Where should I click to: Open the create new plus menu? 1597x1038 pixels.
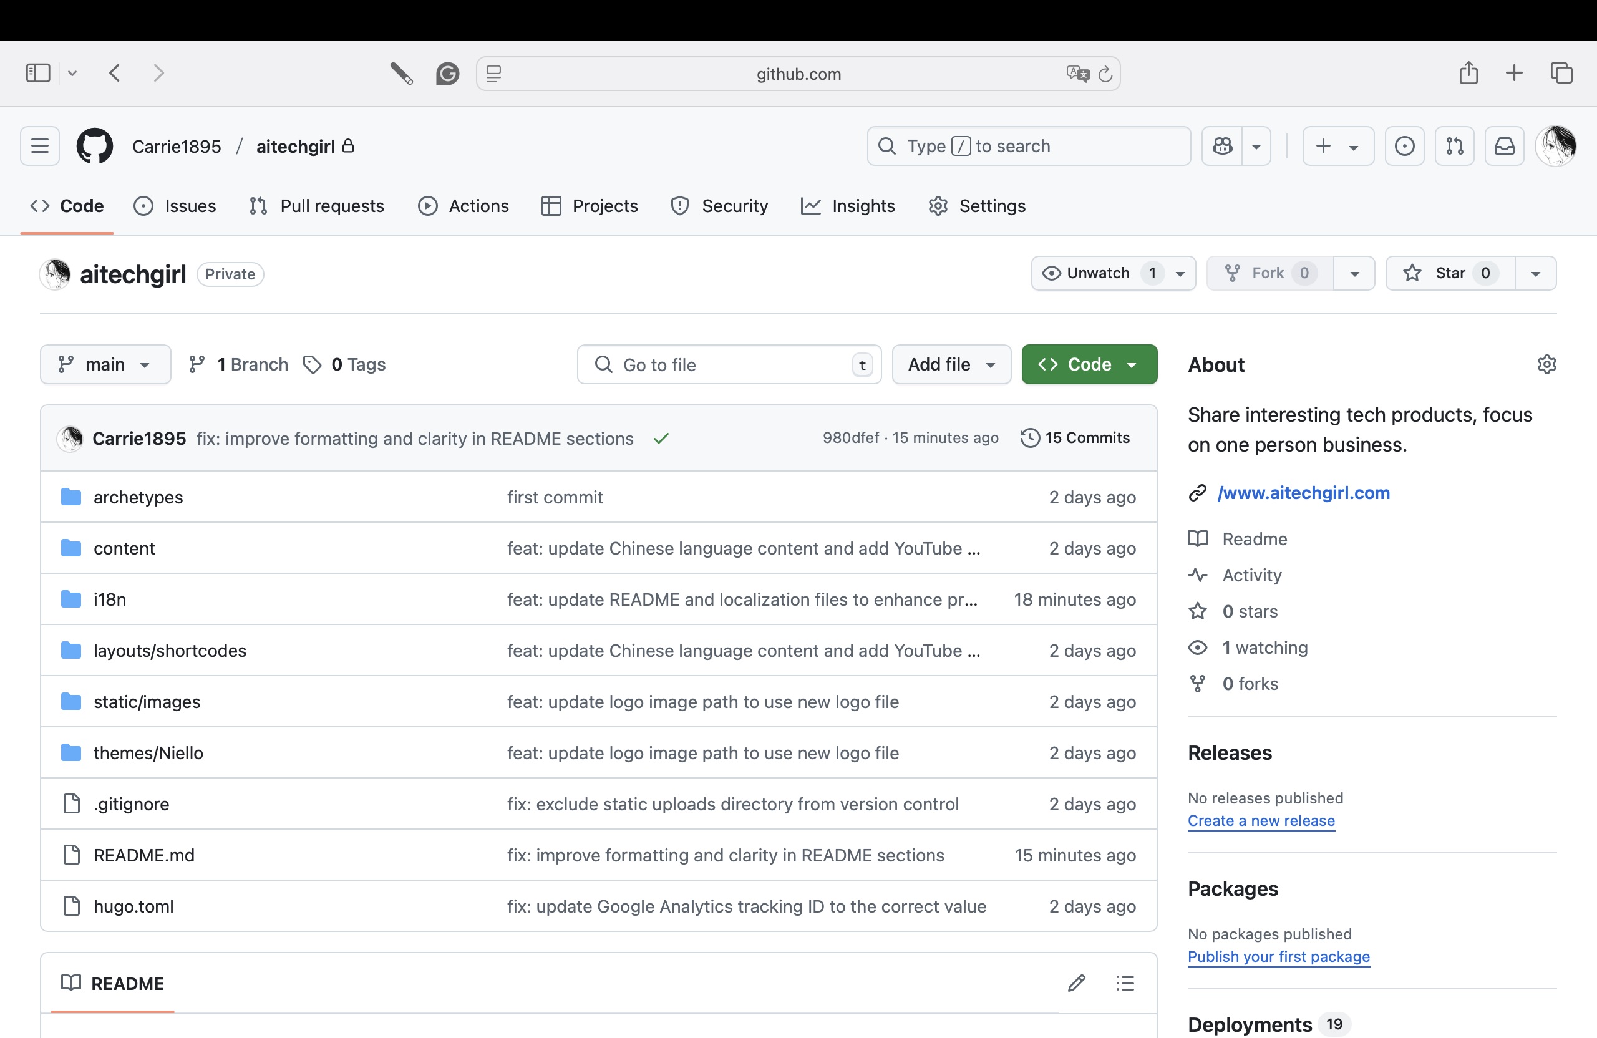point(1338,146)
